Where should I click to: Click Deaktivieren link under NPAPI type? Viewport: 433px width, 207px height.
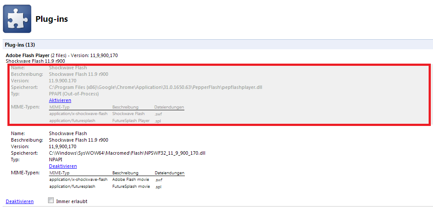(62, 166)
